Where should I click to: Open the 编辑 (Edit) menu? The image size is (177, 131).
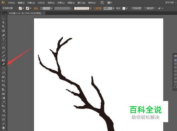pos(21,3)
